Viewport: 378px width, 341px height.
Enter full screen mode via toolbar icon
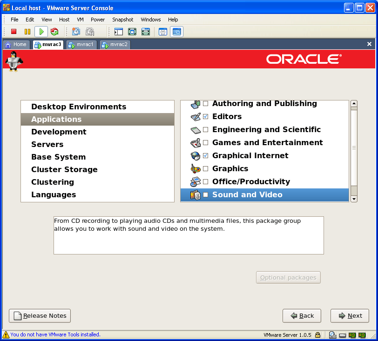point(132,32)
